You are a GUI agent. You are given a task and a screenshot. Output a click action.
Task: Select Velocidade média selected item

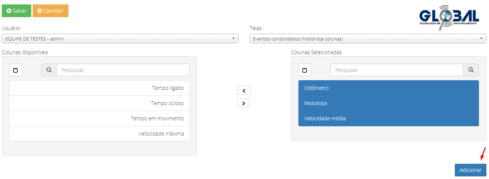click(x=388, y=118)
